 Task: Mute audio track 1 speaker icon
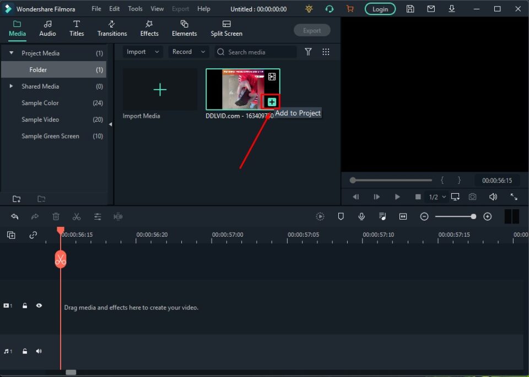[x=39, y=351]
